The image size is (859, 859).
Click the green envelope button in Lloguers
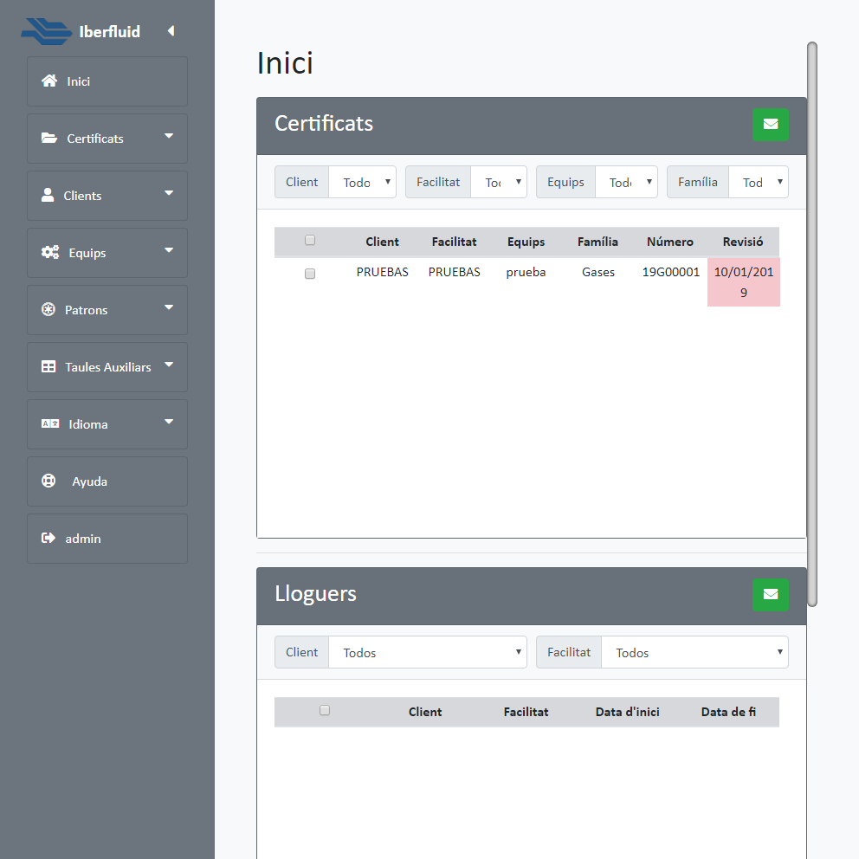[771, 595]
